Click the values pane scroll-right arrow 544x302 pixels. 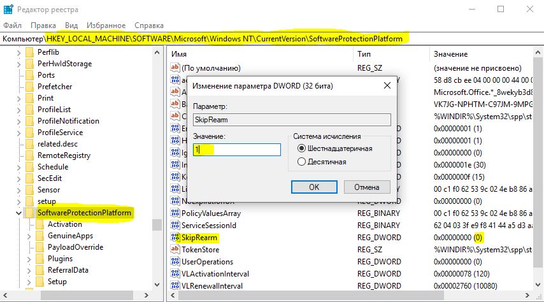(x=527, y=296)
